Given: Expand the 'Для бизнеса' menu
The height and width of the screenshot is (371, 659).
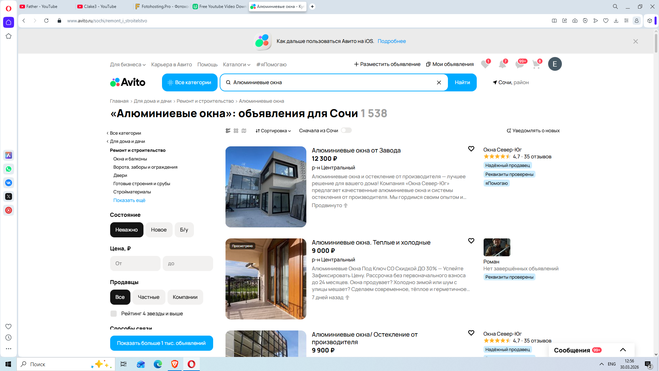Looking at the screenshot, I should 128,65.
